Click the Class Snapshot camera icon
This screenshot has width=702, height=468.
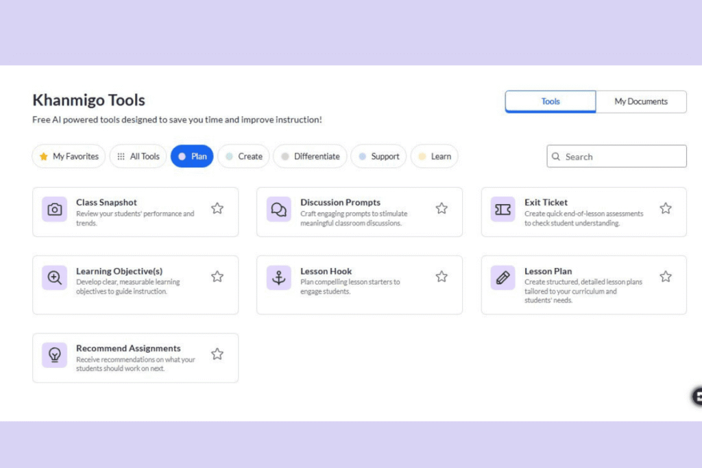click(55, 209)
